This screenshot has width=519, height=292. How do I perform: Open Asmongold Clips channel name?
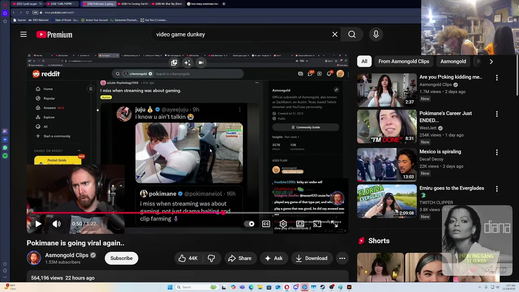pyautogui.click(x=66, y=255)
